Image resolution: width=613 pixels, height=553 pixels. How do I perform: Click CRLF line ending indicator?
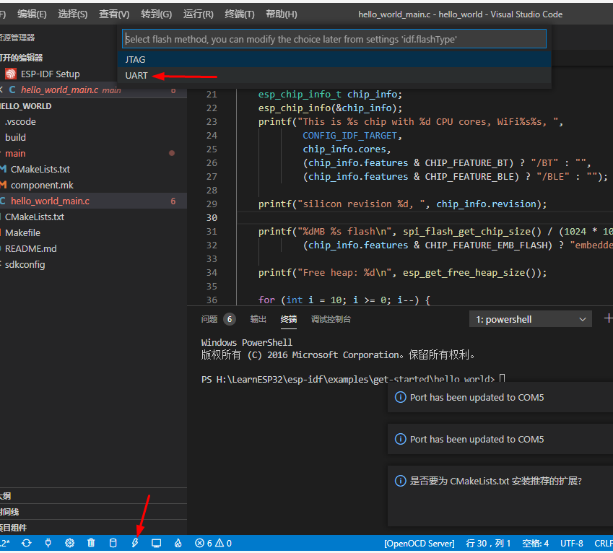coord(604,543)
